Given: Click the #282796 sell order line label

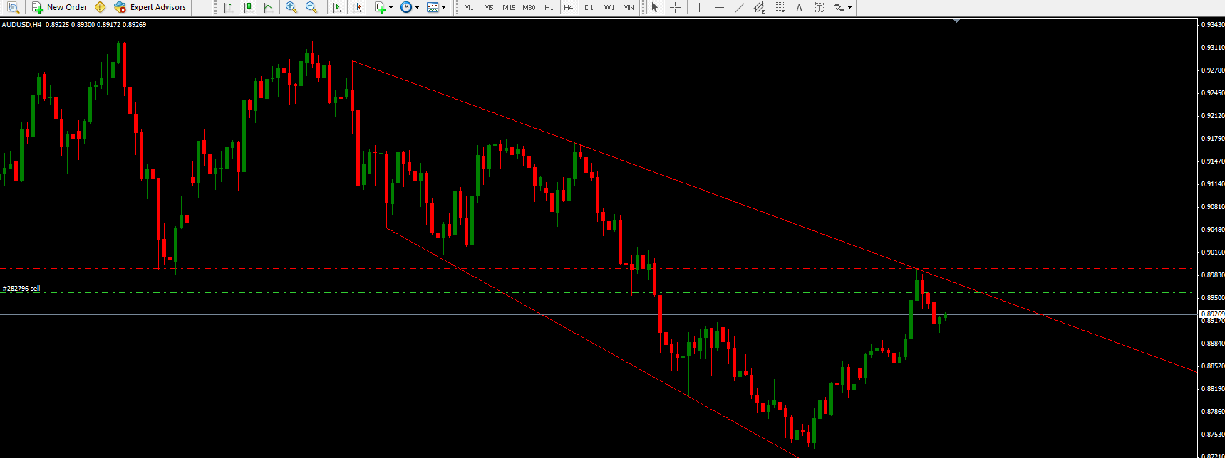Looking at the screenshot, I should coord(21,289).
